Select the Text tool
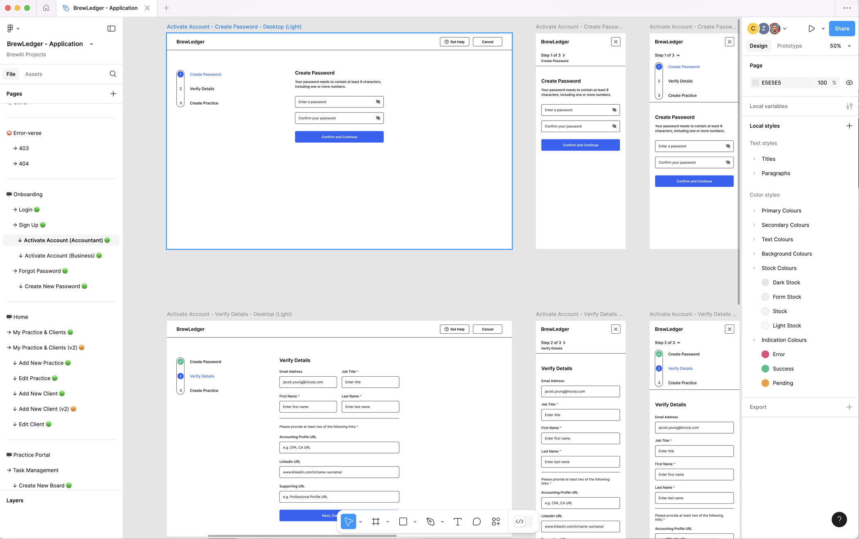This screenshot has width=859, height=539. [458, 521]
